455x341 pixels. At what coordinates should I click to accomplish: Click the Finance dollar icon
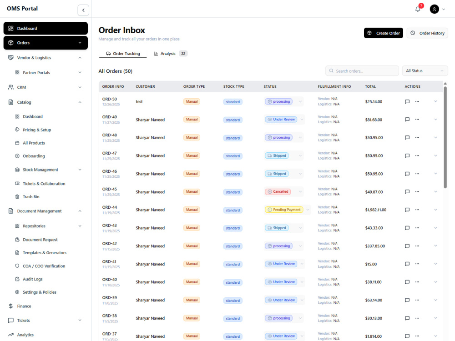click(x=11, y=306)
